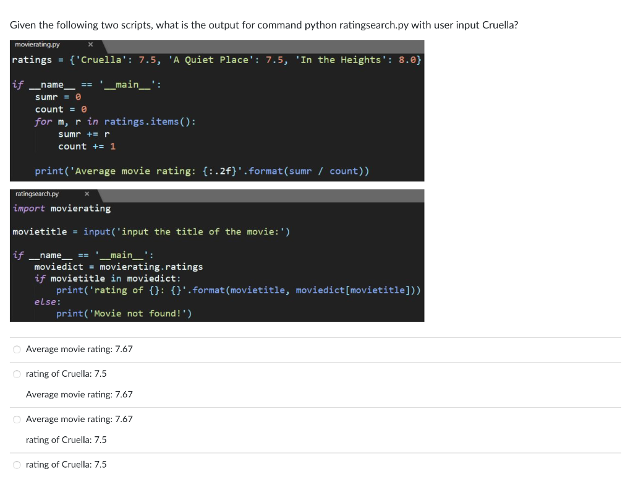Select the third answer option showing both output lines
The height and width of the screenshot is (487, 633).
[17, 419]
